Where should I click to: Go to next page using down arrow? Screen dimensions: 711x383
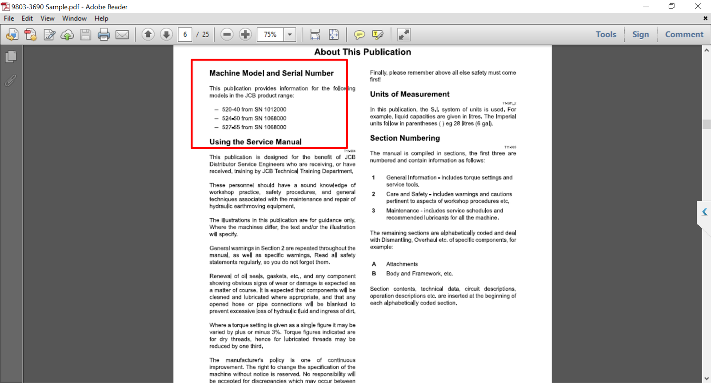click(166, 34)
